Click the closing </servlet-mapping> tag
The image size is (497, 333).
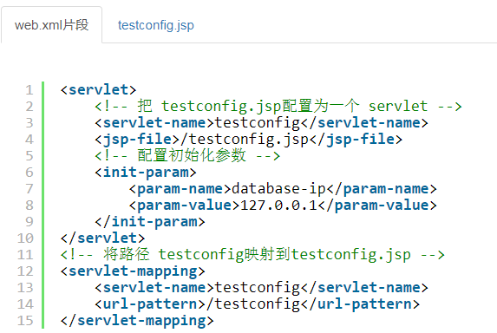137,321
